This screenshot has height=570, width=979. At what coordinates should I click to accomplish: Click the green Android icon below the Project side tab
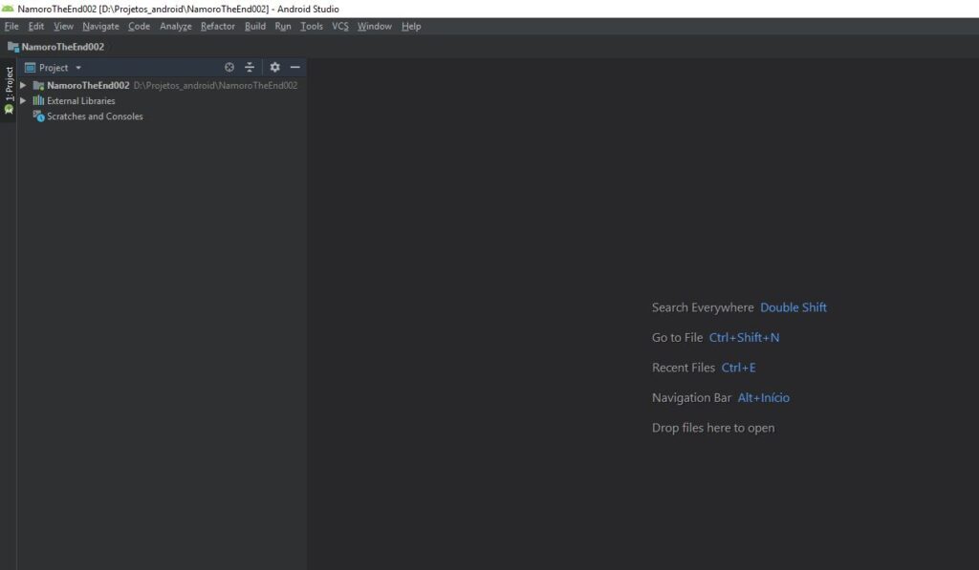[x=9, y=109]
